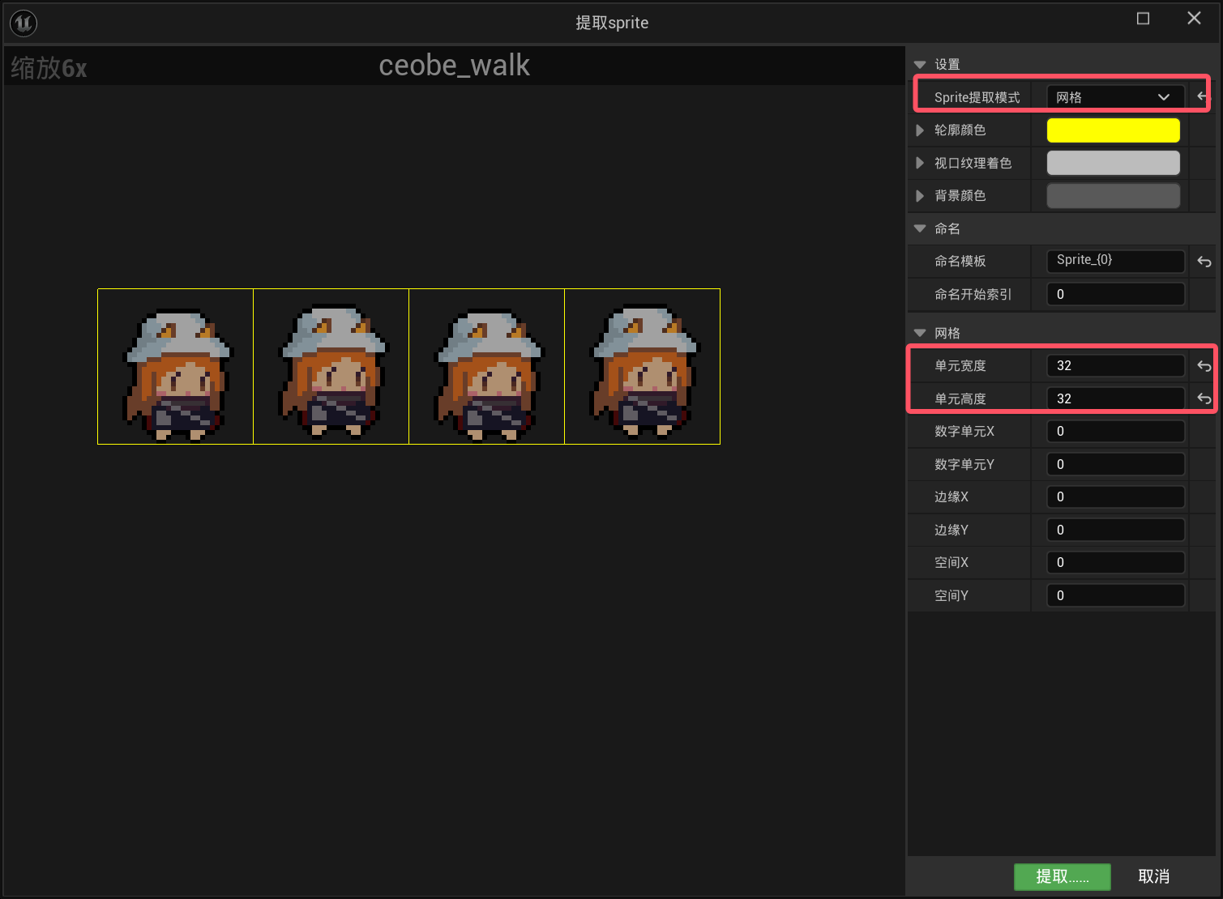The image size is (1223, 899).
Task: Click the Unreal Engine logo icon
Action: [24, 23]
